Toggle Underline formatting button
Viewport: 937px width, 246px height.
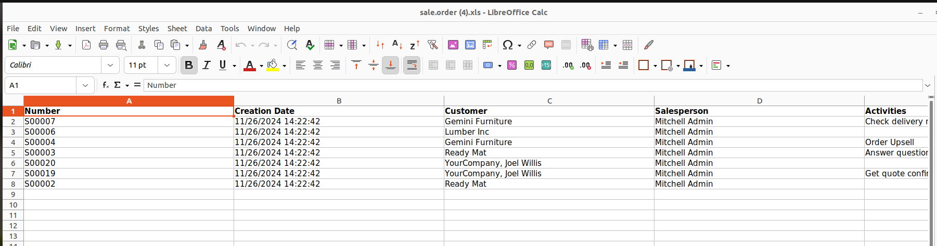tap(223, 65)
